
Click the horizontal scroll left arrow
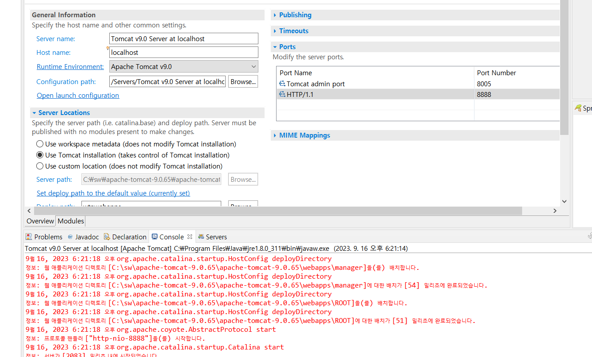point(29,211)
